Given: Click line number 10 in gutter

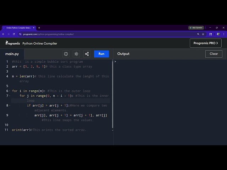Looking at the screenshot, I should click(6, 125).
